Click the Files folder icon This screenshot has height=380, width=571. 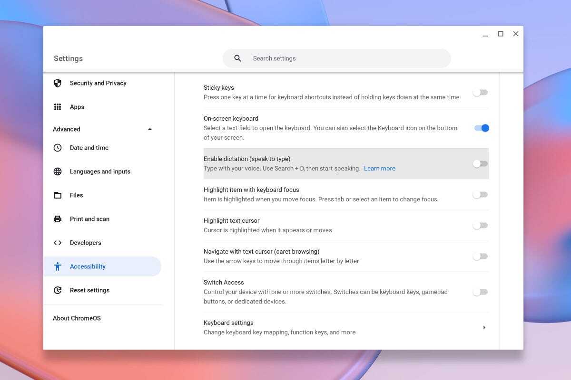58,195
